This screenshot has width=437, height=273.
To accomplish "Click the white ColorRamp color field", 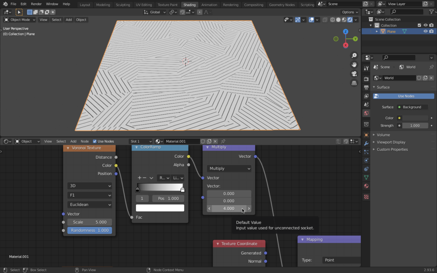I will (x=160, y=207).
